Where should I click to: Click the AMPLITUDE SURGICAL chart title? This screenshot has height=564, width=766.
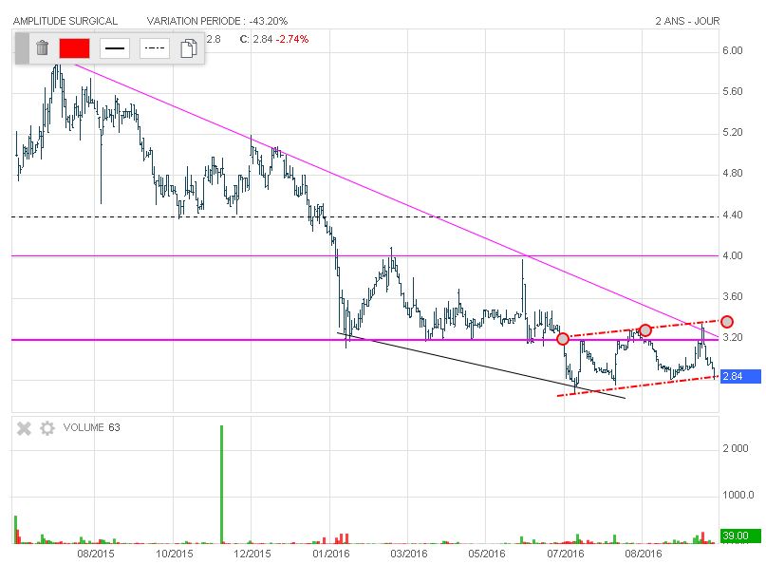pos(66,20)
